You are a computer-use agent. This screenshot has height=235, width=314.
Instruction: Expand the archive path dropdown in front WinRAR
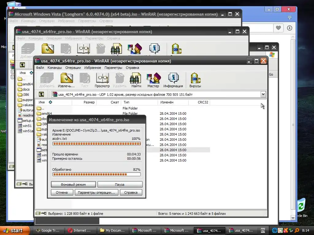263,94
